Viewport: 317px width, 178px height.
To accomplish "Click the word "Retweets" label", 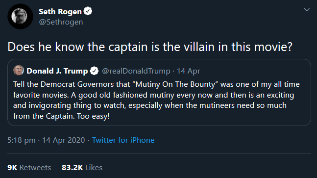I will pos(35,168).
